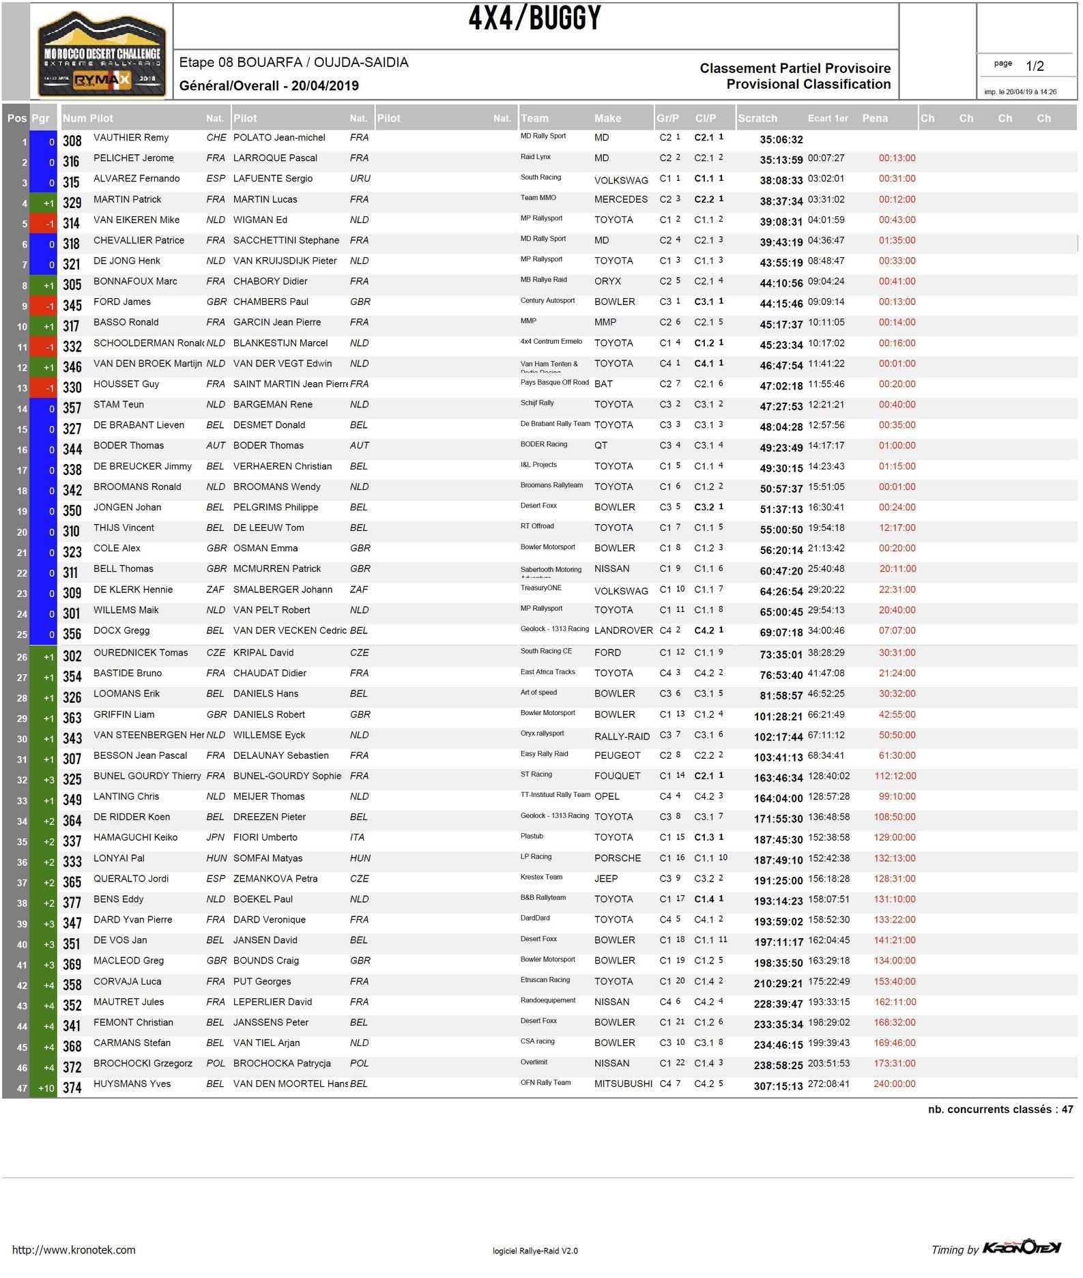This screenshot has height=1278, width=1083.
Task: Click penalty 00:31:00 for car 315
Action: tap(897, 178)
